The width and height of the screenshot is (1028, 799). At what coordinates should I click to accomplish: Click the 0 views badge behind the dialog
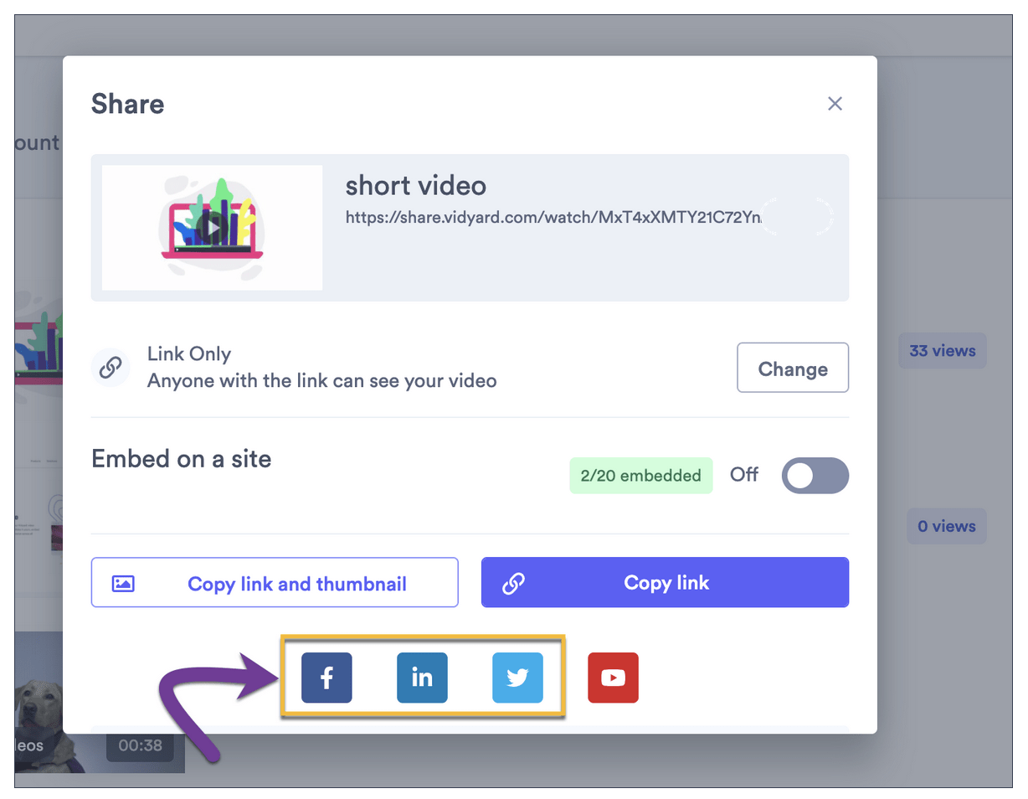point(947,526)
